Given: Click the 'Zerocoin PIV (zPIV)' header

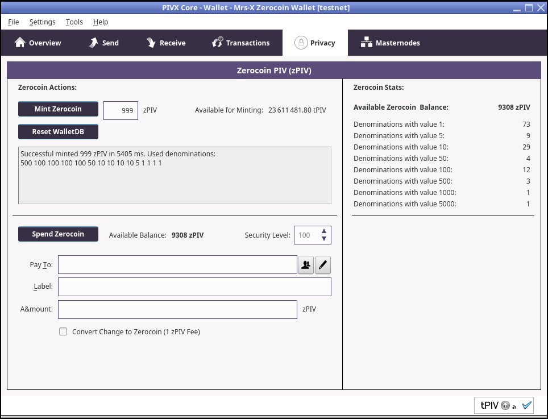Looking at the screenshot, I should point(274,70).
